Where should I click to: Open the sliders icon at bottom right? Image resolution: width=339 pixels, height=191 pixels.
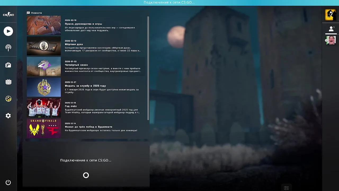point(286,188)
